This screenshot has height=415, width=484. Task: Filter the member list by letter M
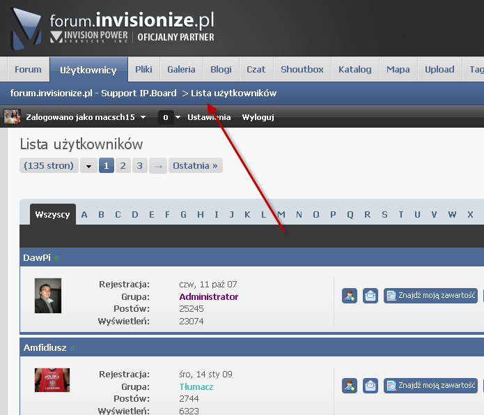point(281,214)
